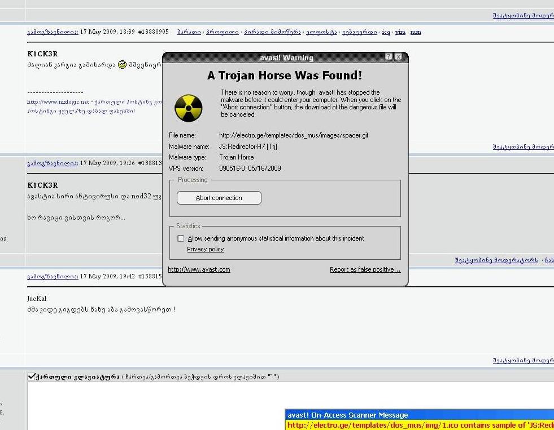This screenshot has height=430, width=554.
Task: Click the yim contact link
Action: pyautogui.click(x=400, y=32)
